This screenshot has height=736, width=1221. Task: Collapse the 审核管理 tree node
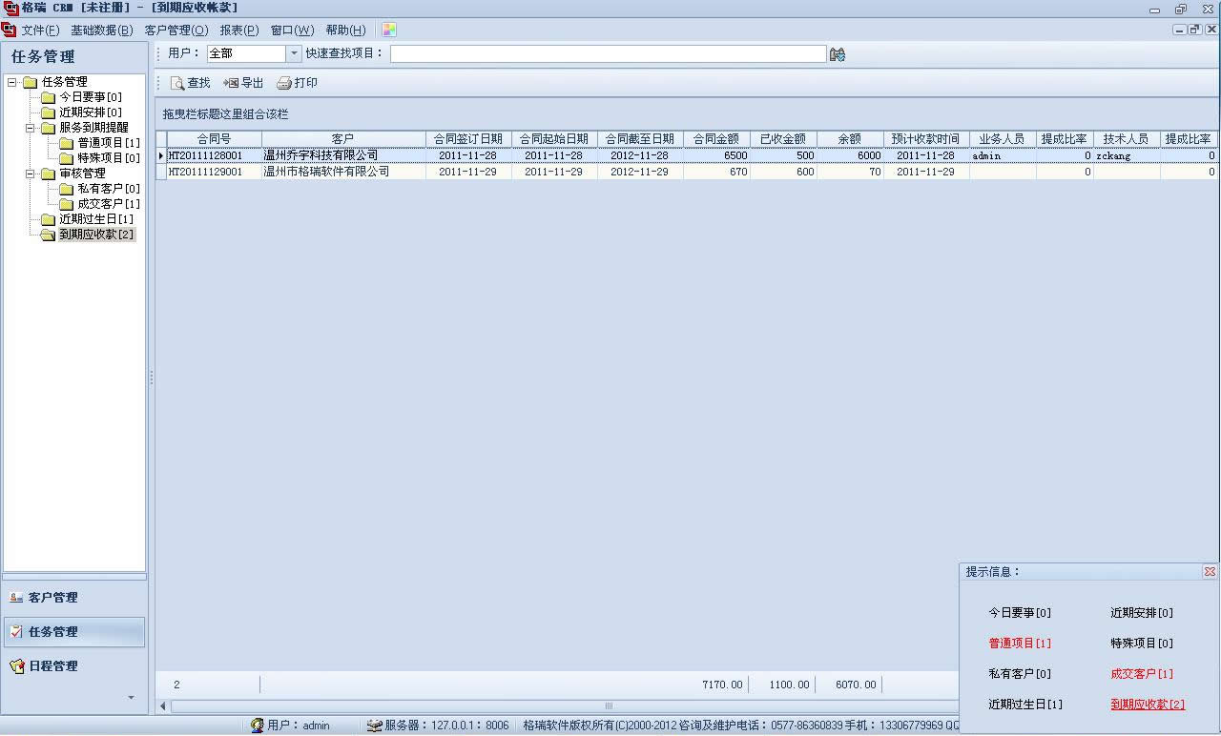pyautogui.click(x=31, y=174)
